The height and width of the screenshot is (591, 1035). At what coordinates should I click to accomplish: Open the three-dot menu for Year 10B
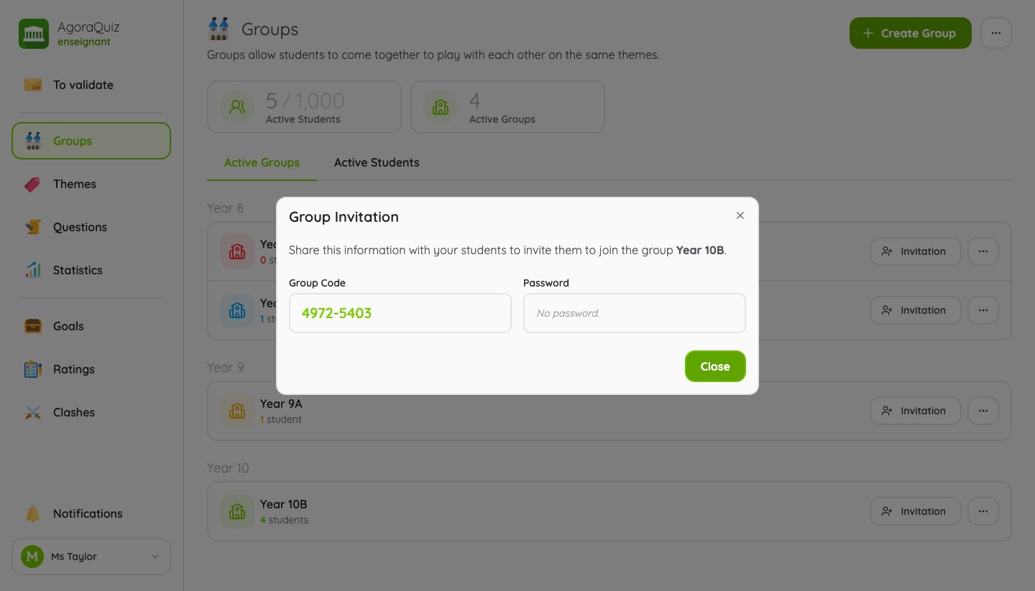coord(983,511)
